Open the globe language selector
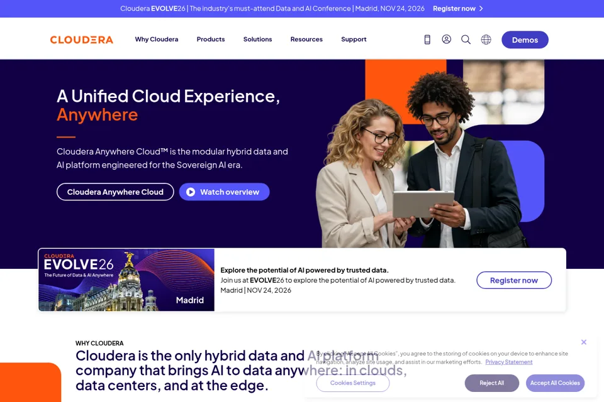604x402 pixels. (x=486, y=39)
